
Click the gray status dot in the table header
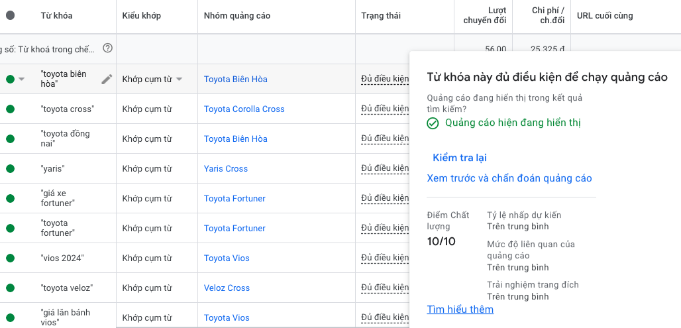[10, 16]
